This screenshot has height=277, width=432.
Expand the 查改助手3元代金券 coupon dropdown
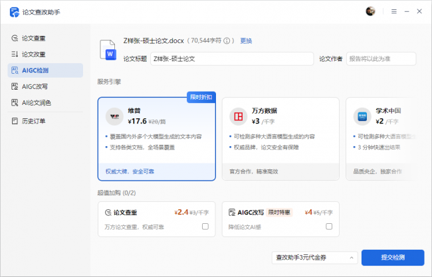click(x=314, y=257)
